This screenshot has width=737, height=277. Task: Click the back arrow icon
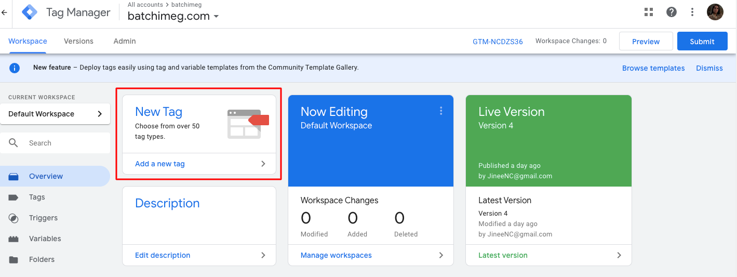[x=5, y=12]
